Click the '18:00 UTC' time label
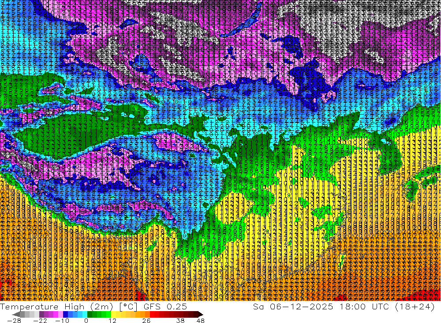441x323 pixels. tap(365, 306)
